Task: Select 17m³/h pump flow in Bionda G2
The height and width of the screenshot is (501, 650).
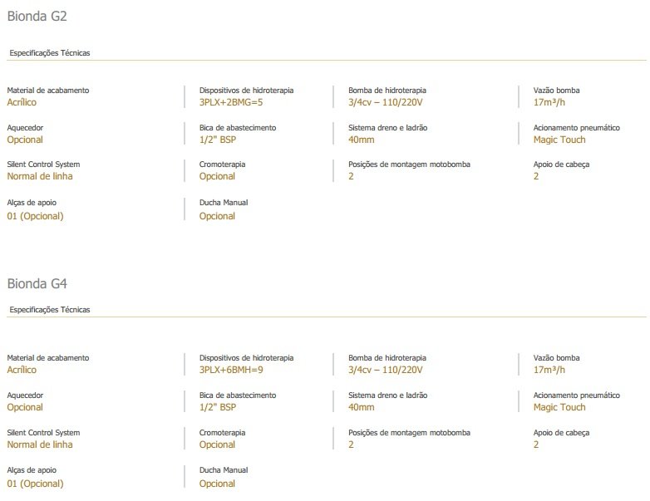Action: [549, 102]
